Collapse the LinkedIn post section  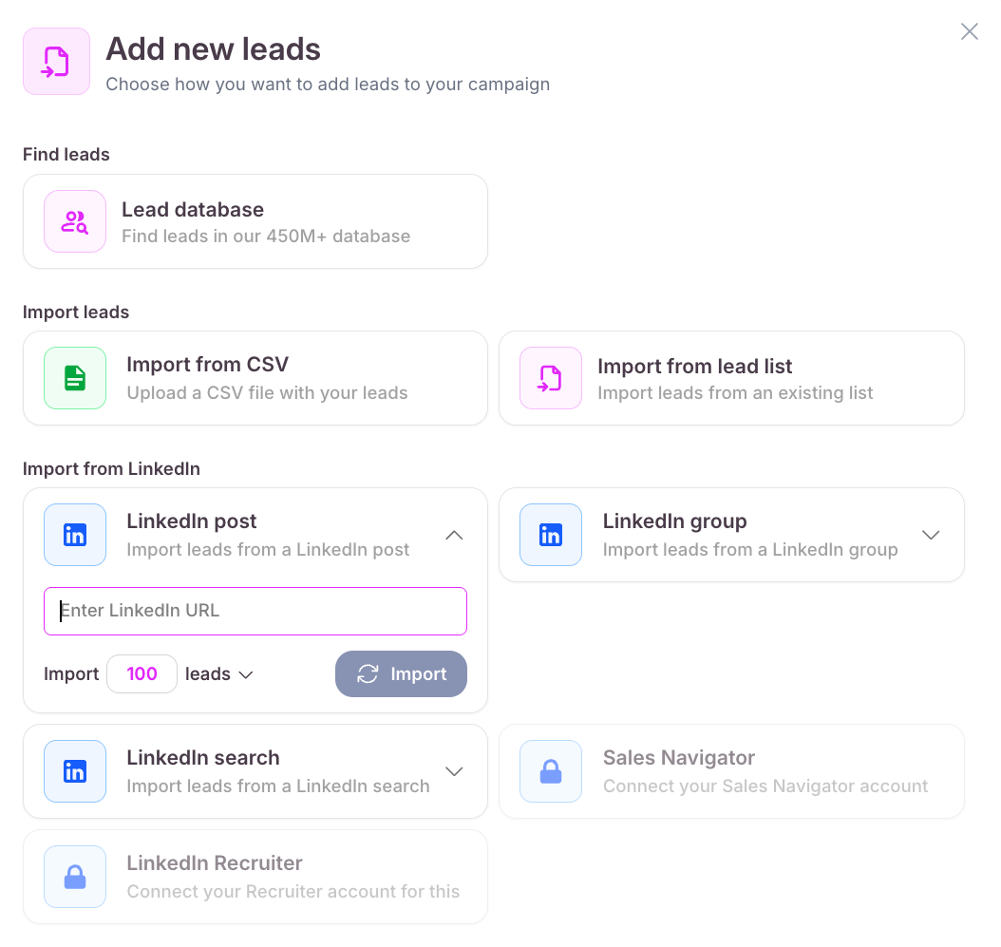point(454,535)
